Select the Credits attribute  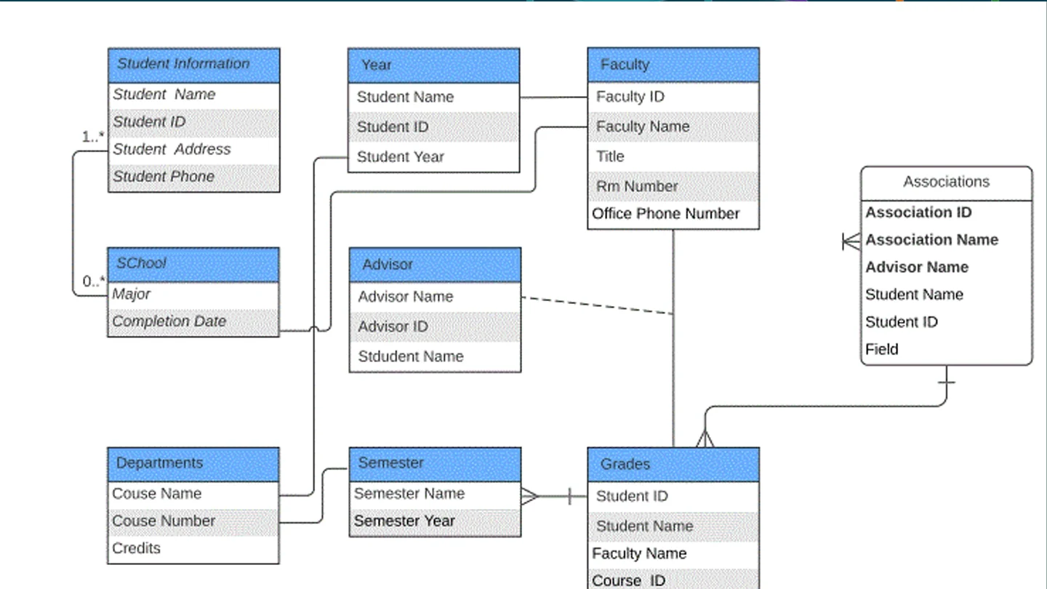[x=193, y=549]
